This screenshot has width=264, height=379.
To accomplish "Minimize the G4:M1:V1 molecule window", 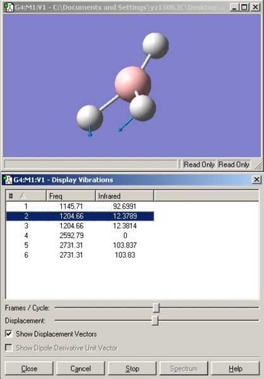I will (x=234, y=7).
